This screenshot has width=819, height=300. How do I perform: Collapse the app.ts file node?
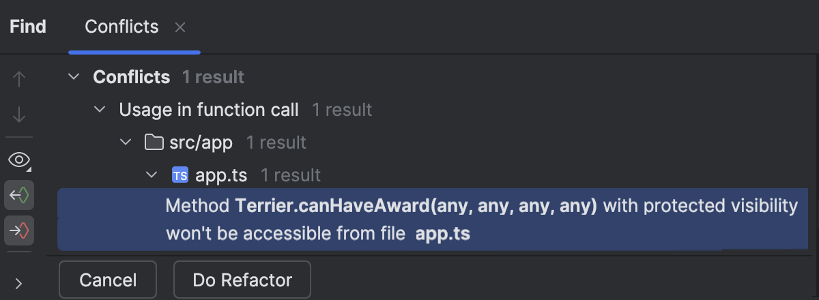tap(152, 176)
